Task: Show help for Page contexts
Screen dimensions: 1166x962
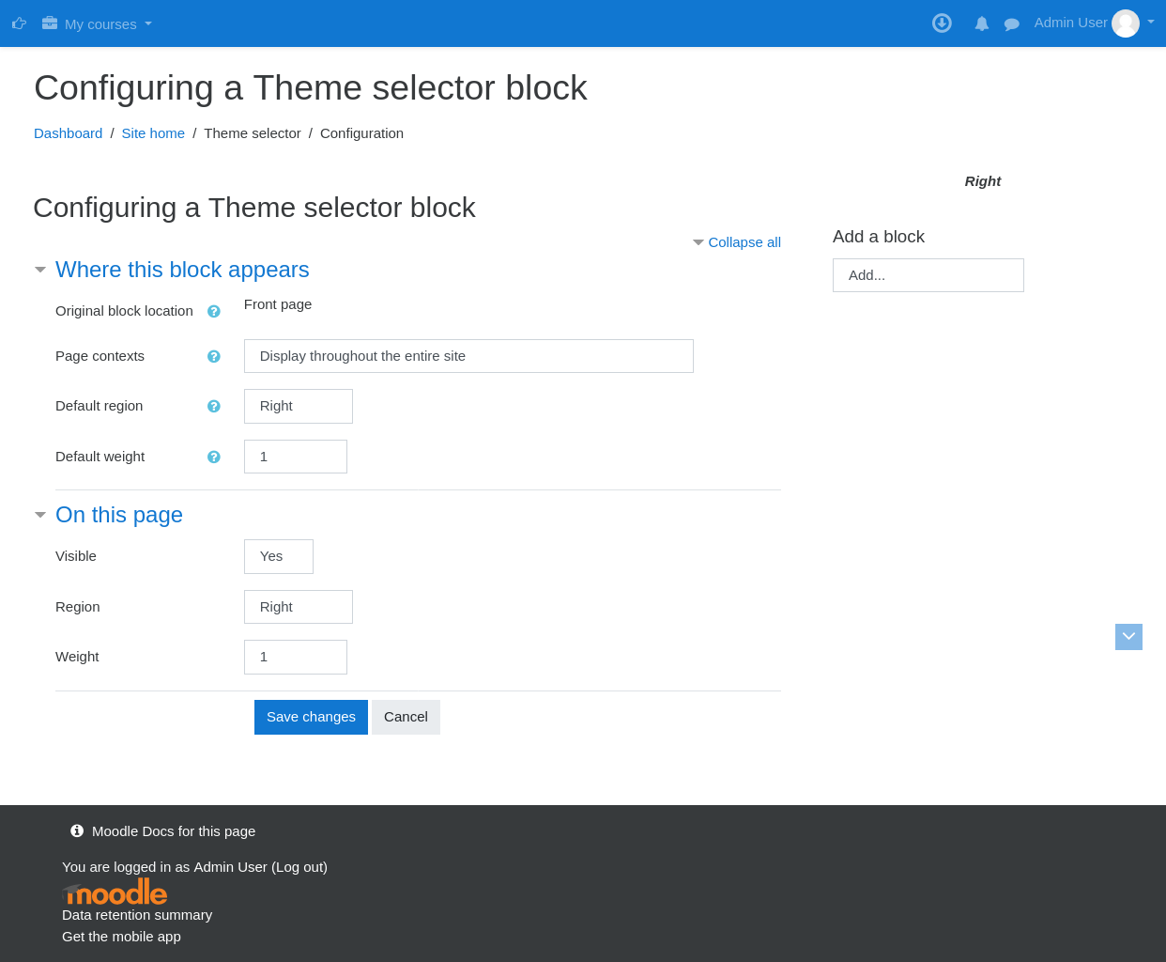Action: click(214, 356)
